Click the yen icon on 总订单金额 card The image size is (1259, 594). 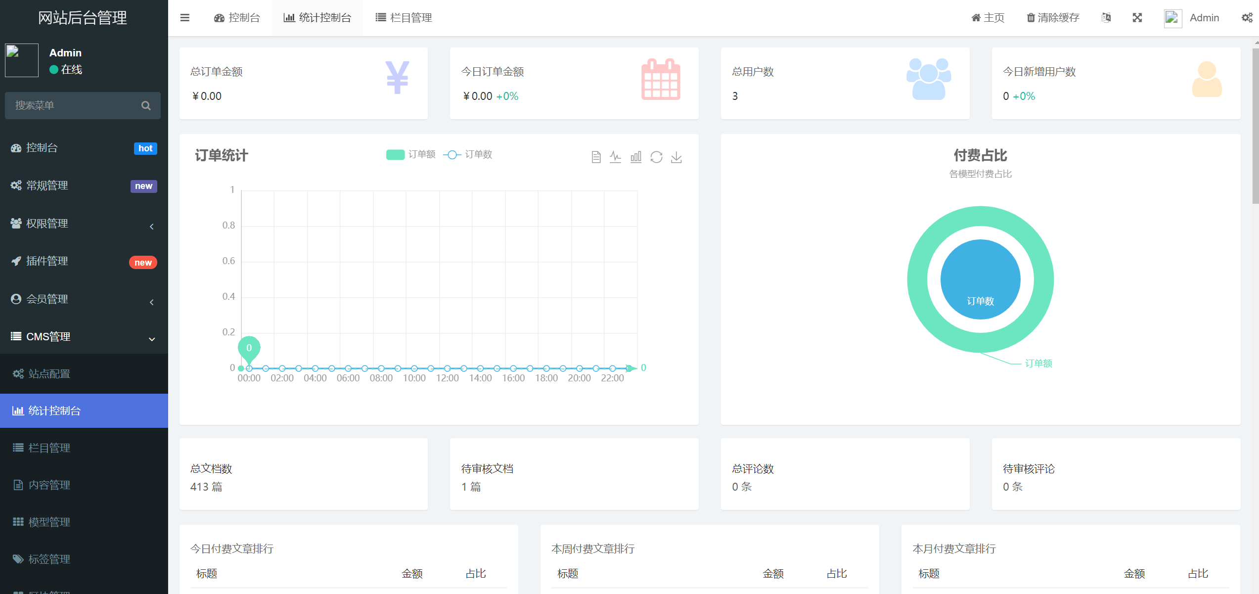(397, 78)
